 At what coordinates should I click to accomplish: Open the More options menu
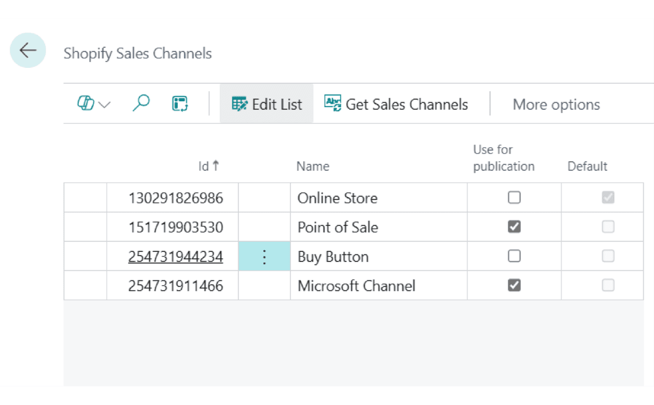tap(556, 105)
